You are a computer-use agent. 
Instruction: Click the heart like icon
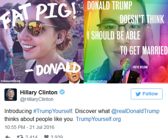point(46,137)
